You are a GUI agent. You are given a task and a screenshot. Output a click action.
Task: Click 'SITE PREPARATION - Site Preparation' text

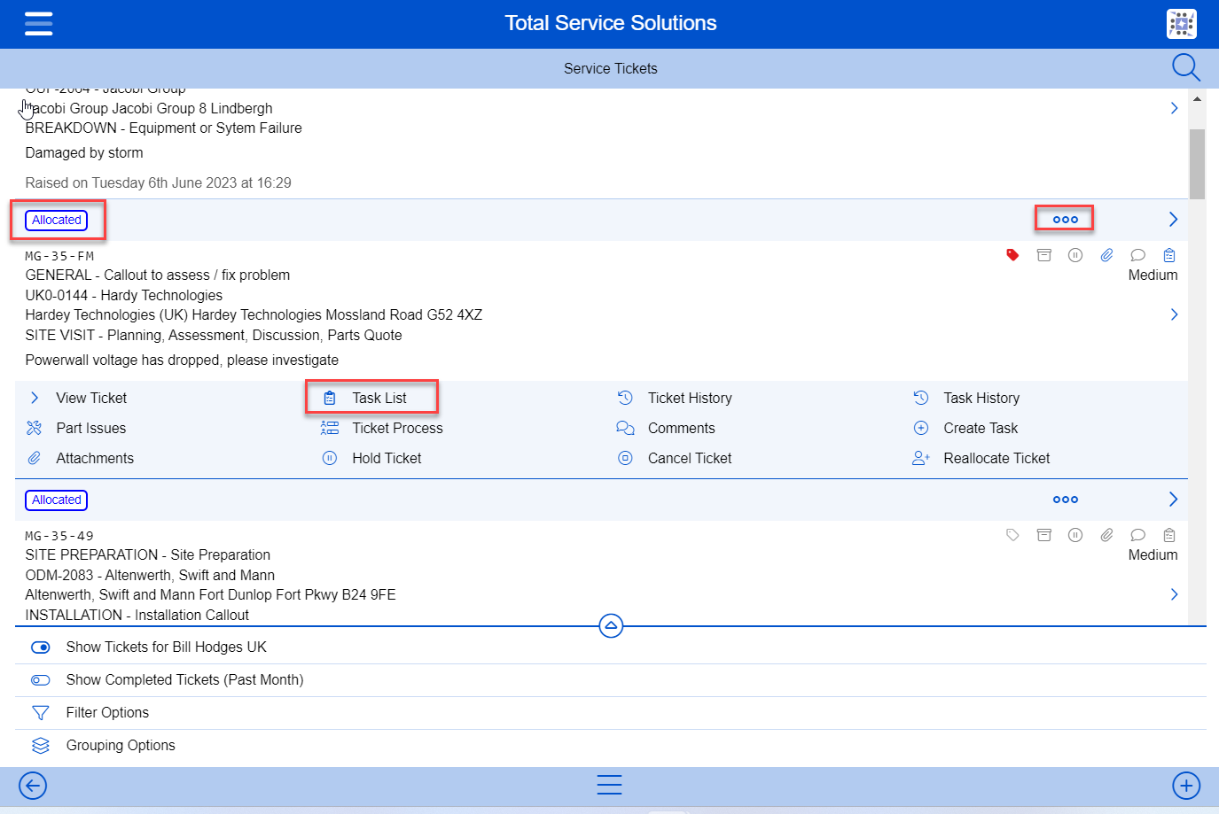click(148, 554)
